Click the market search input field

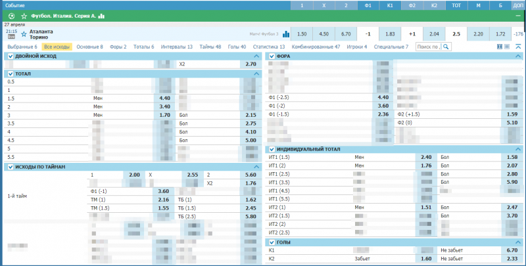coord(428,47)
